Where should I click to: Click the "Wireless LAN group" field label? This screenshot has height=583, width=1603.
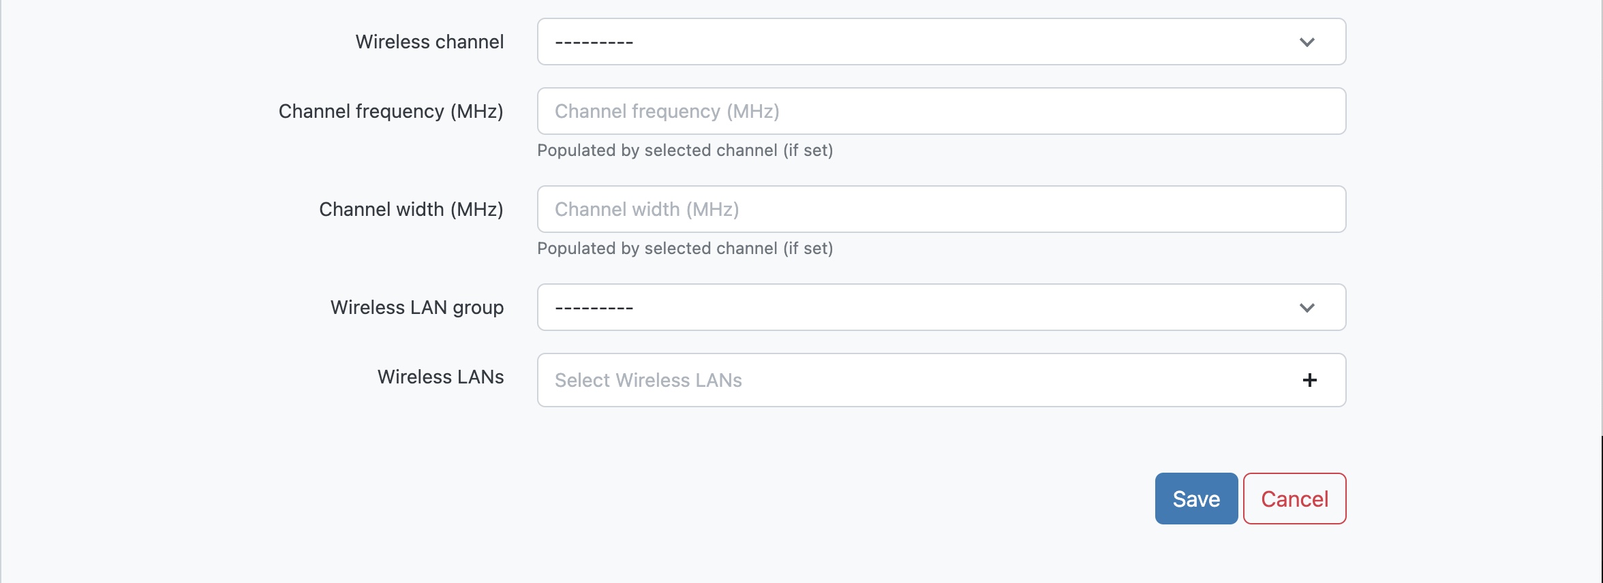[x=417, y=308]
